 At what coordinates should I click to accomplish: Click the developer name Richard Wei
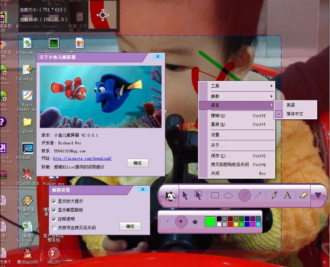(69, 143)
